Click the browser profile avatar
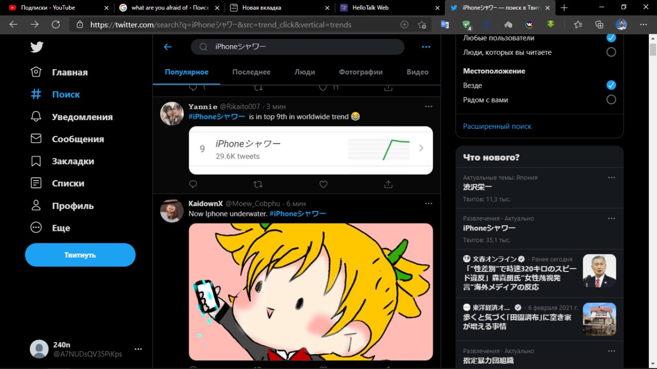 pyautogui.click(x=621, y=25)
